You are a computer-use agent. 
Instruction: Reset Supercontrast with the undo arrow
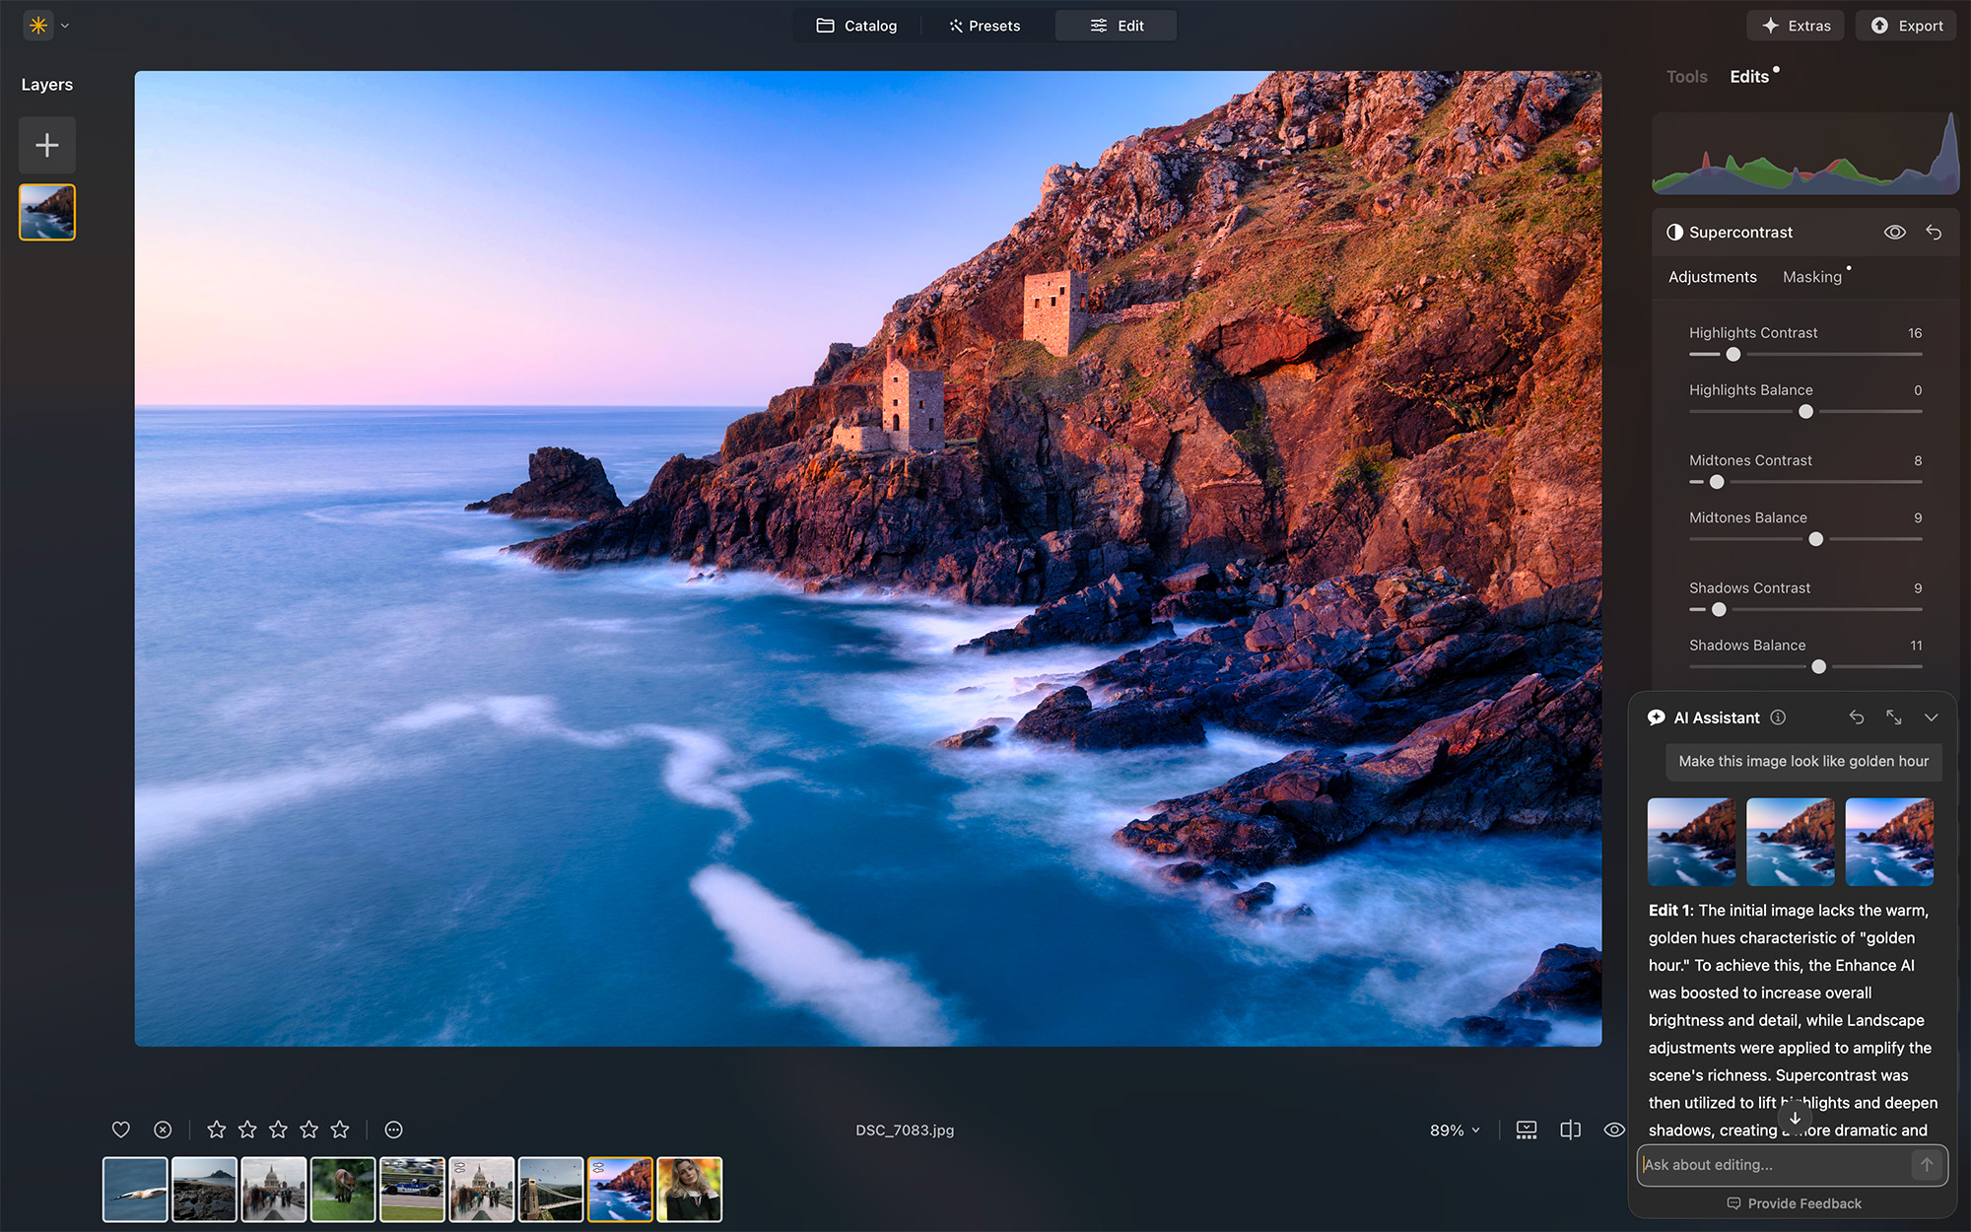(1933, 232)
